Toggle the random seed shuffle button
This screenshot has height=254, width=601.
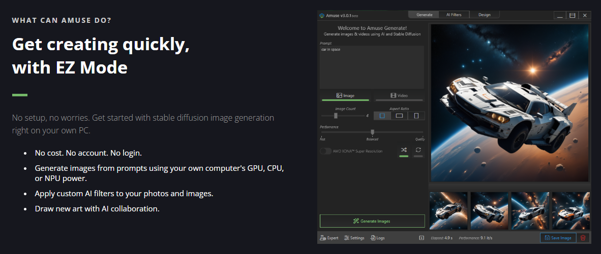[x=404, y=151]
